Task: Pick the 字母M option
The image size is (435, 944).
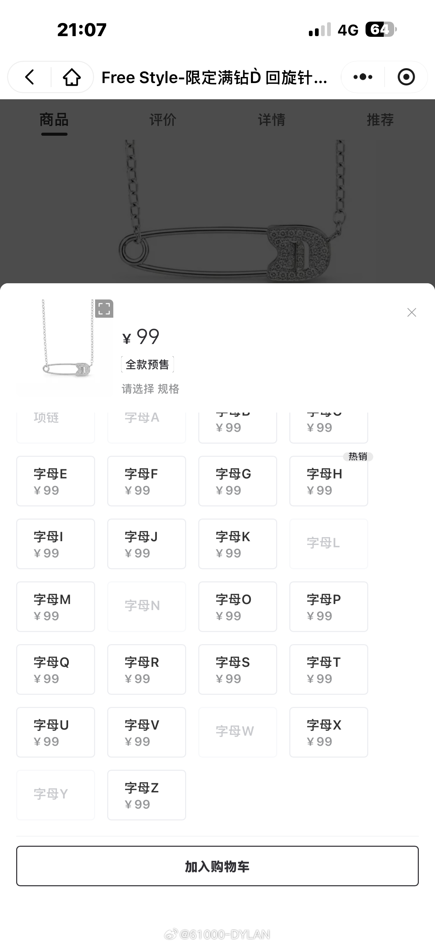Action: (56, 606)
